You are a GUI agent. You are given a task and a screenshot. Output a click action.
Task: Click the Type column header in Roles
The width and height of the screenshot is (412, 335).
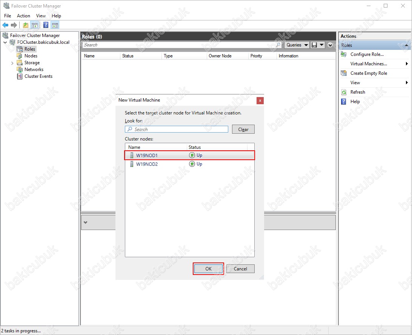(184, 56)
